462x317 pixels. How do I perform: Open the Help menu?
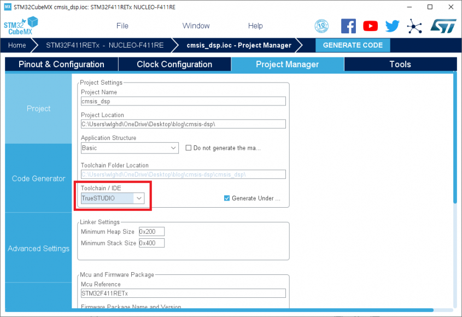(255, 26)
